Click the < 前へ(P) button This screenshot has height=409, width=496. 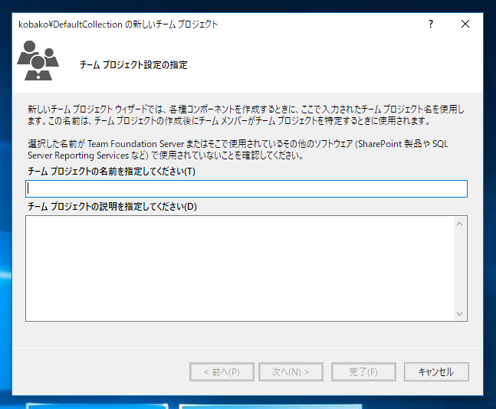(x=222, y=371)
